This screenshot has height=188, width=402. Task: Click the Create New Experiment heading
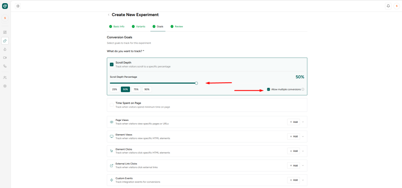tap(135, 15)
